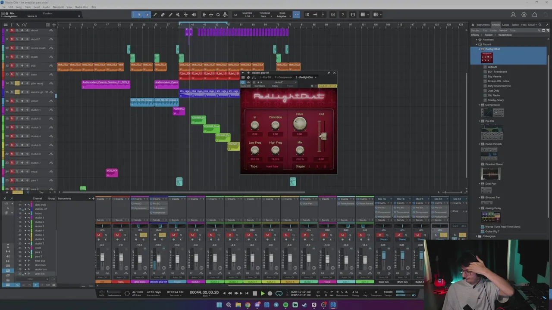Toggle mute on 808 track

pyautogui.click(x=12, y=65)
